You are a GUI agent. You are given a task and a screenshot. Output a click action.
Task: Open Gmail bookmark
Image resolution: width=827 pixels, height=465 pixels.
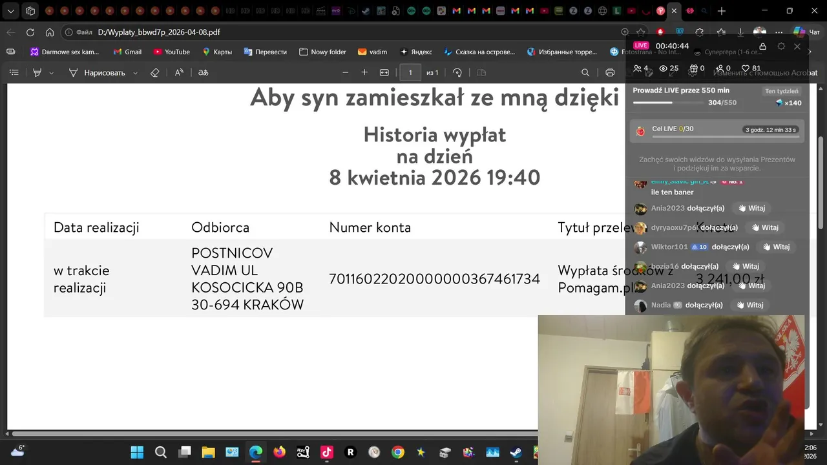tap(127, 52)
